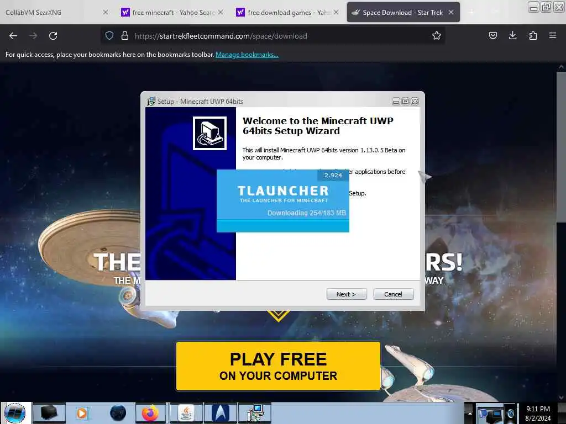Open the Windows Start orb
Viewport: 566px width, 424px height.
[x=15, y=413]
